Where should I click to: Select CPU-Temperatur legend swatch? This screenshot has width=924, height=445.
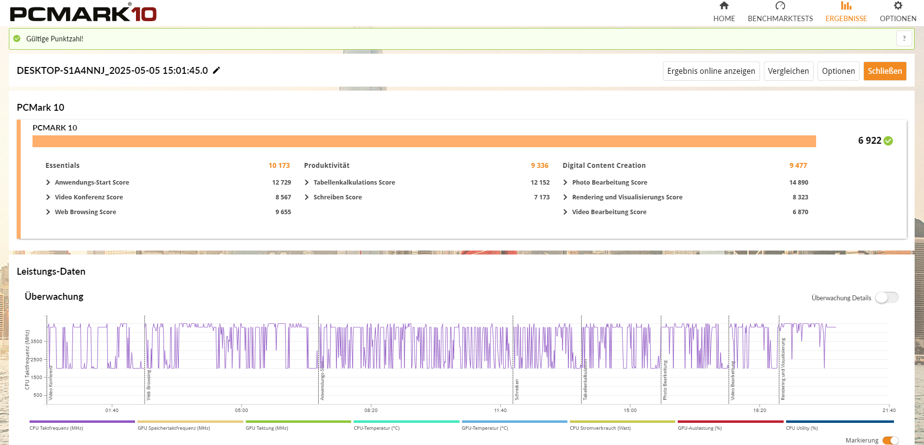point(406,421)
